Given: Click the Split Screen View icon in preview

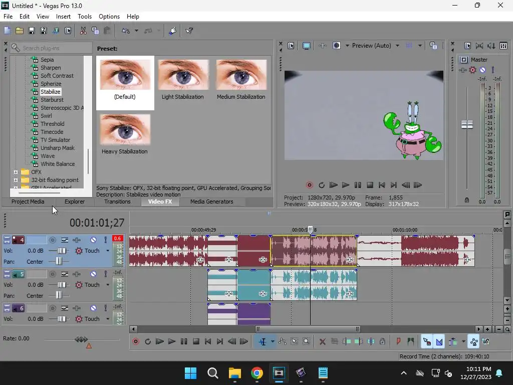Looking at the screenshot, I should click(336, 46).
